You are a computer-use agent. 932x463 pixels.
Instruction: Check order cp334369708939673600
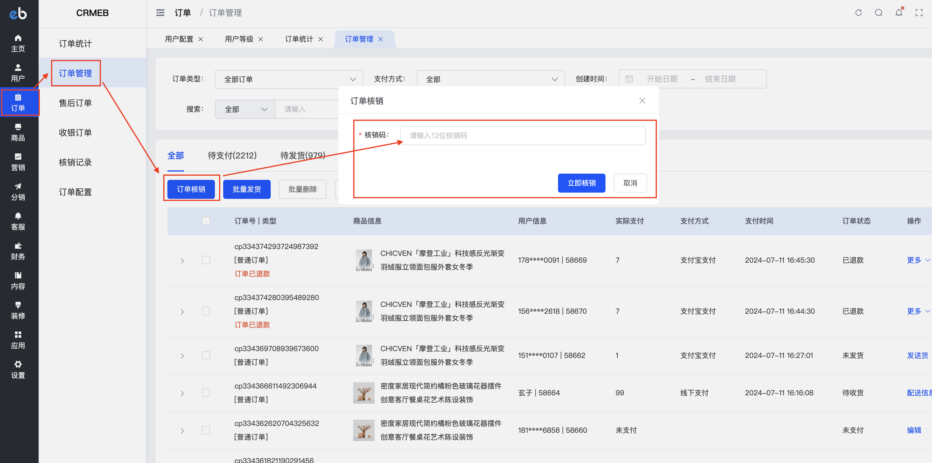tap(206, 355)
